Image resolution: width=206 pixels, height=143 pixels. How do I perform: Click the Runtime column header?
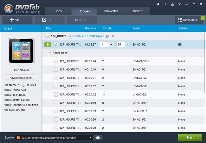tap(91, 29)
